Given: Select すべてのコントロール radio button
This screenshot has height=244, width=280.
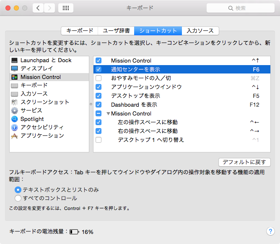Looking at the screenshot, I should 18,198.
